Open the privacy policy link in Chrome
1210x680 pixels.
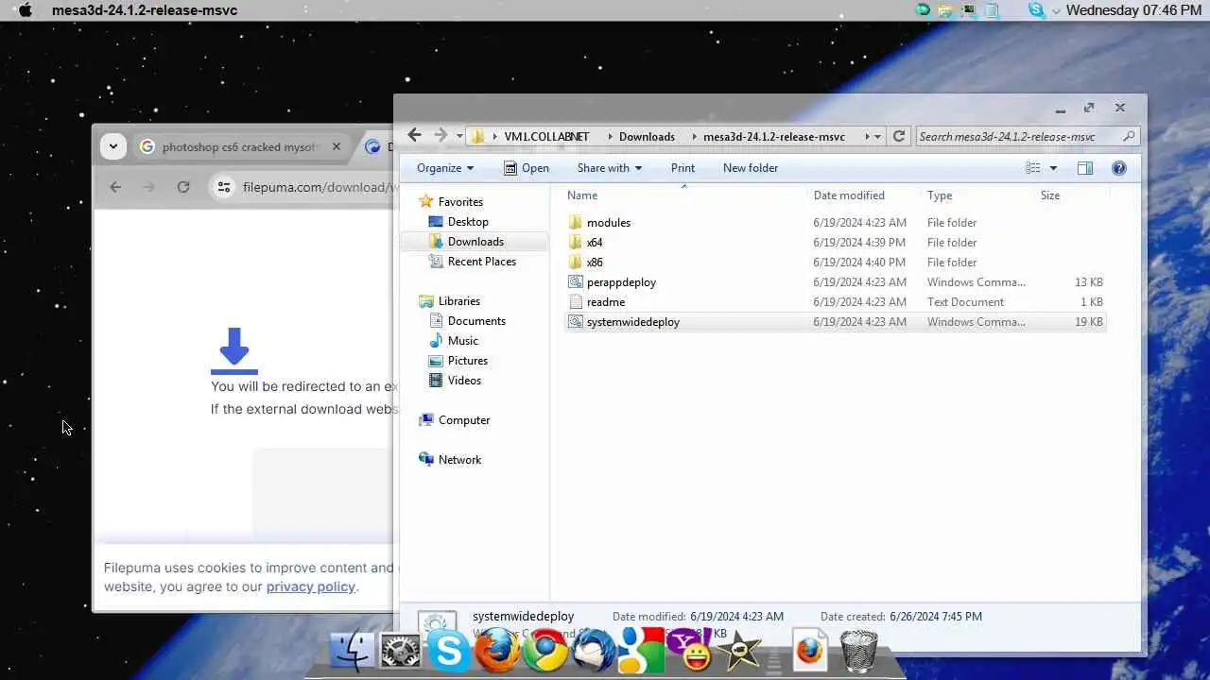[x=310, y=586]
